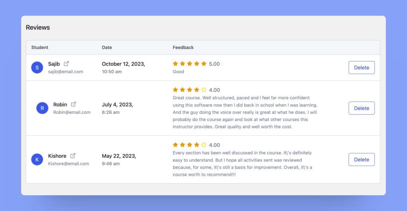Click the sajib@email.com address

click(66, 72)
